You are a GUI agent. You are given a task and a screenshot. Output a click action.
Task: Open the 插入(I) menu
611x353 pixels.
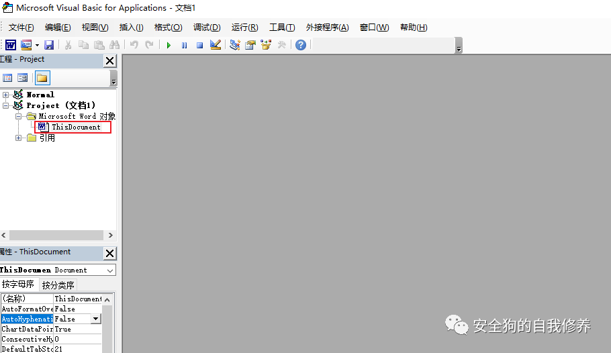[x=131, y=28]
